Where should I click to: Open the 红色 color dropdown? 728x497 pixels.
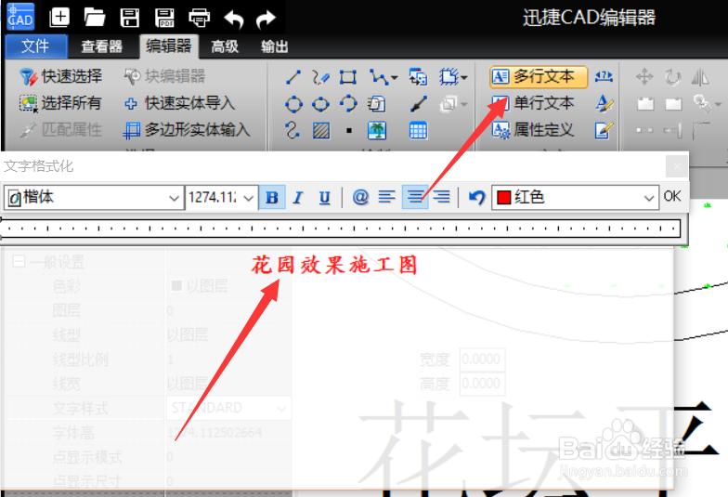coord(649,199)
